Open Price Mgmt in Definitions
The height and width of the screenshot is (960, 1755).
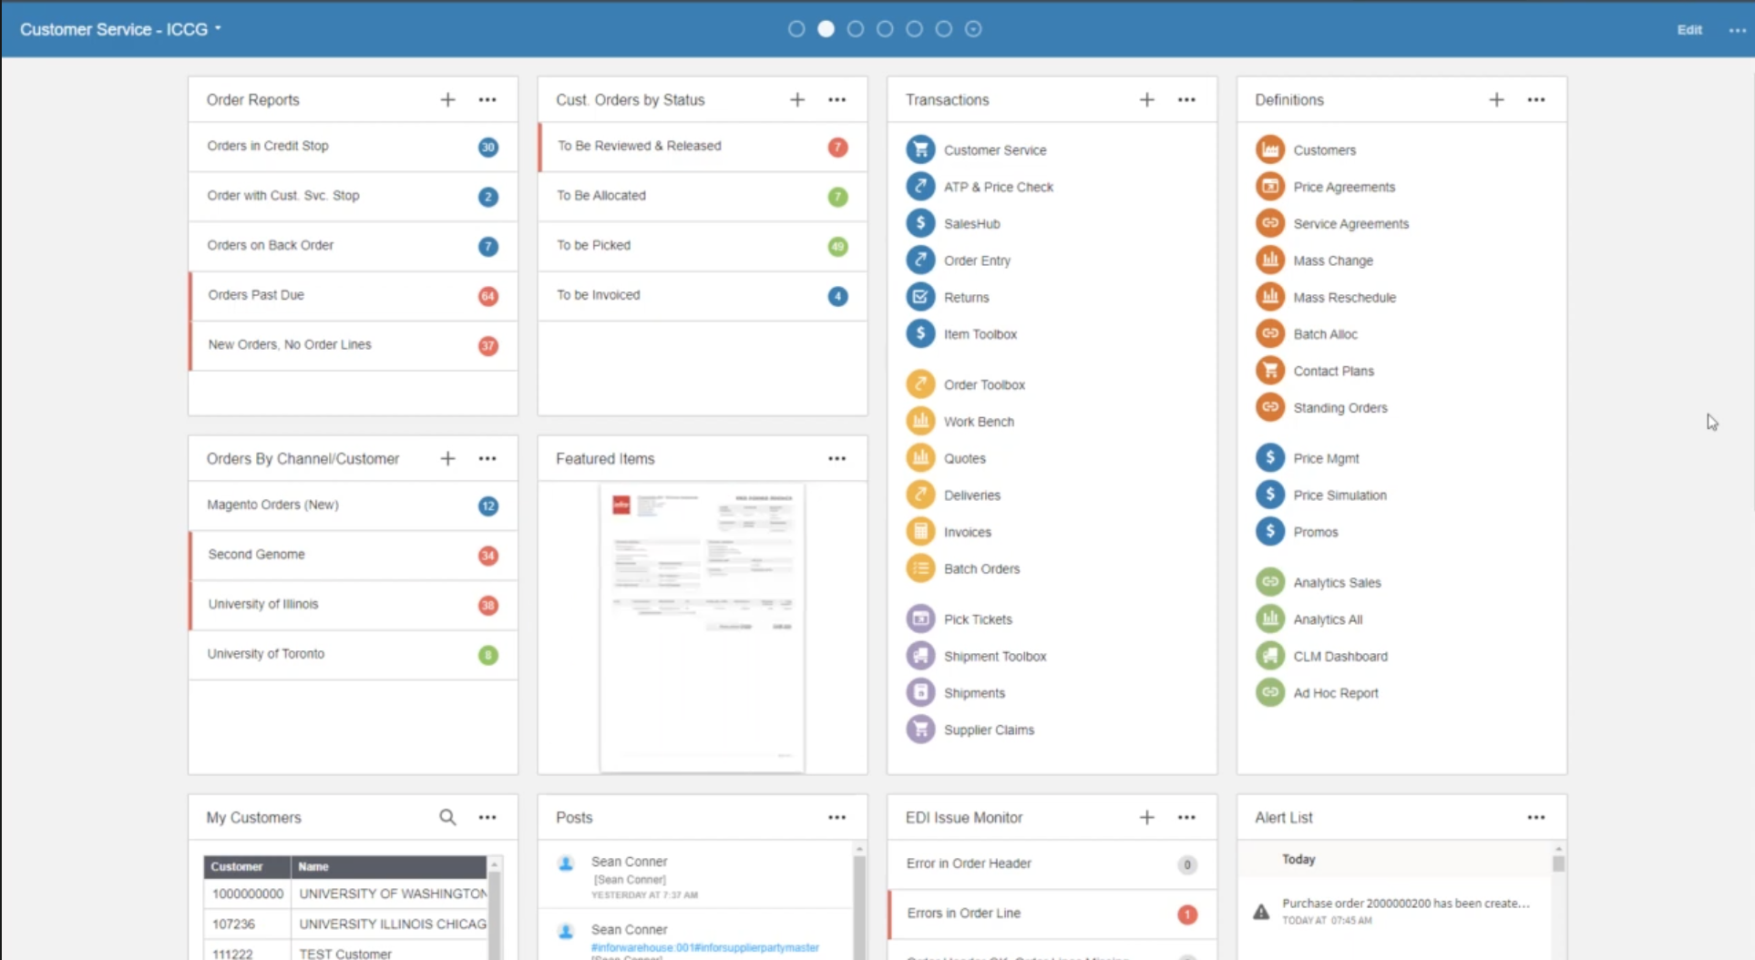(x=1269, y=458)
